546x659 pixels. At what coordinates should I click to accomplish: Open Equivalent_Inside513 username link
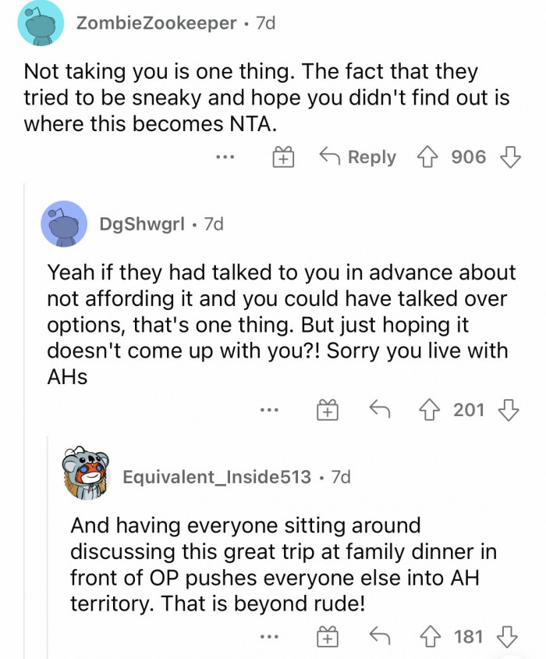217,476
